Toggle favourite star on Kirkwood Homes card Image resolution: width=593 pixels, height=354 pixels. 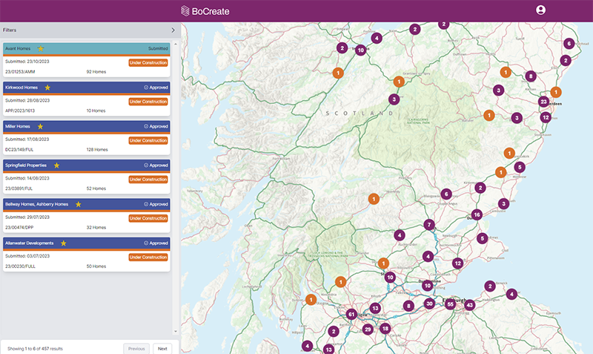tap(47, 88)
